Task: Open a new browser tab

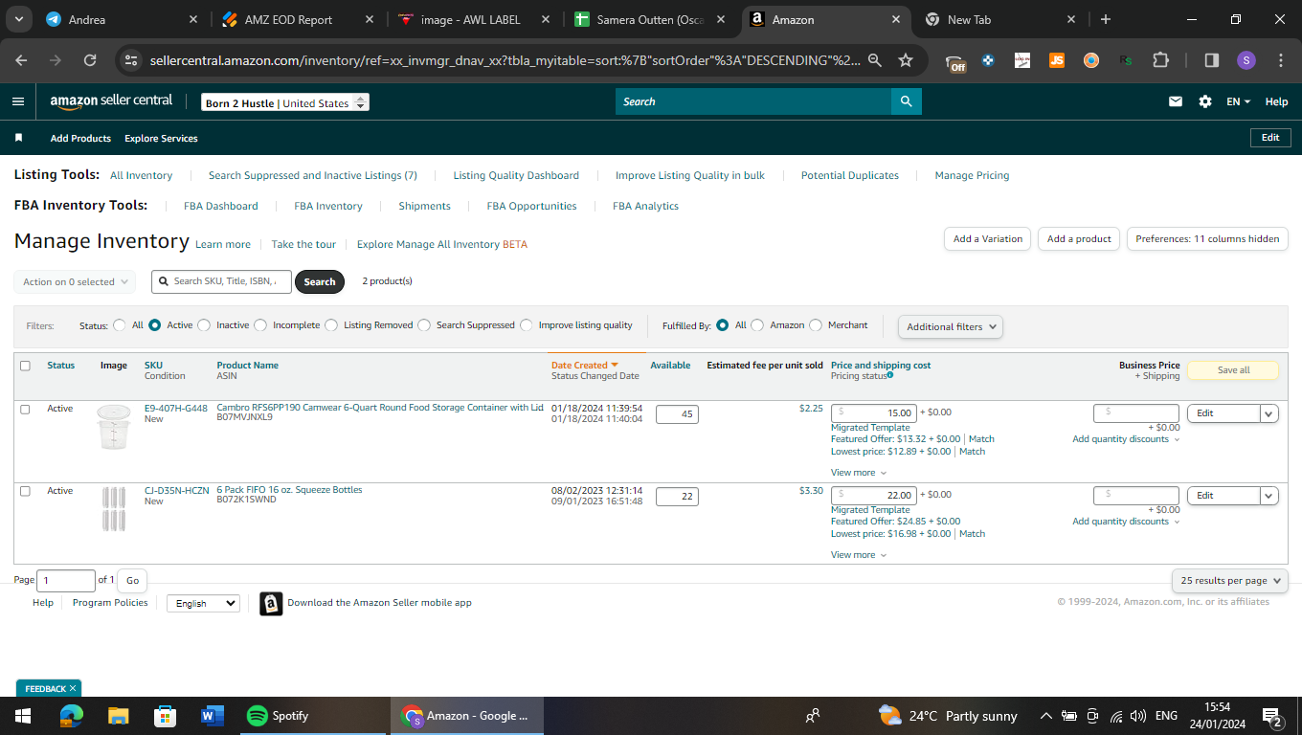Action: 1106,19
